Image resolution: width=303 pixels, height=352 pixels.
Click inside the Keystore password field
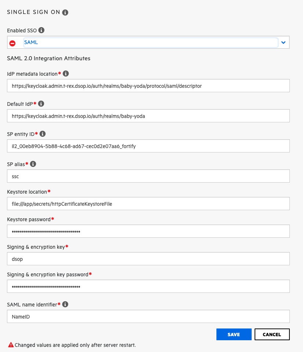(x=148, y=231)
